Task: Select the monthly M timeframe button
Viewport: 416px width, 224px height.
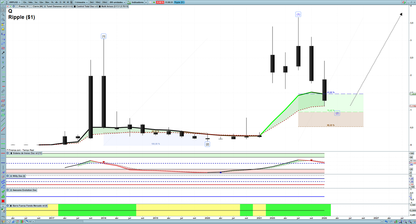Action: click(x=68, y=2)
